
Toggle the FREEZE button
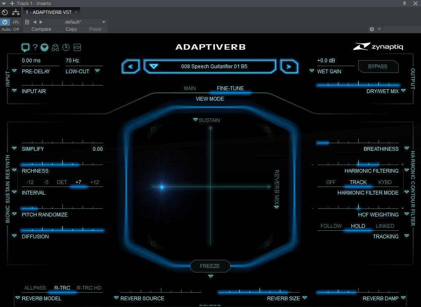(210, 266)
